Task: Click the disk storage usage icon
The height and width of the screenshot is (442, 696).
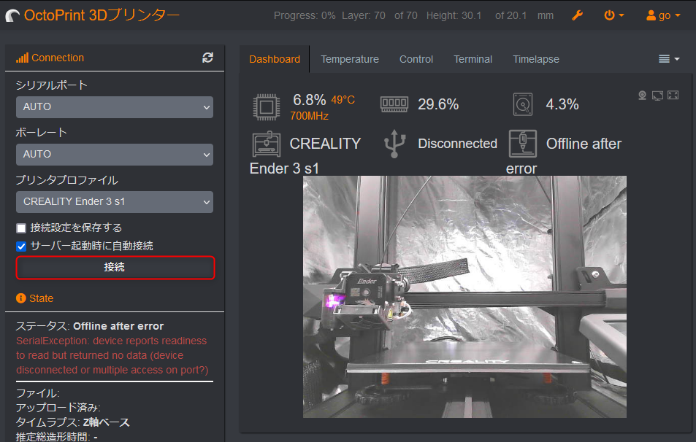Action: point(522,104)
